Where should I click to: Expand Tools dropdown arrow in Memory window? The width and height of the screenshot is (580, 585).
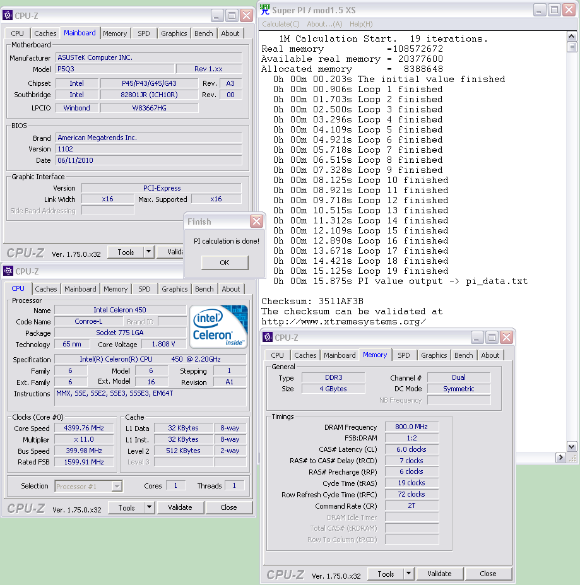point(409,574)
